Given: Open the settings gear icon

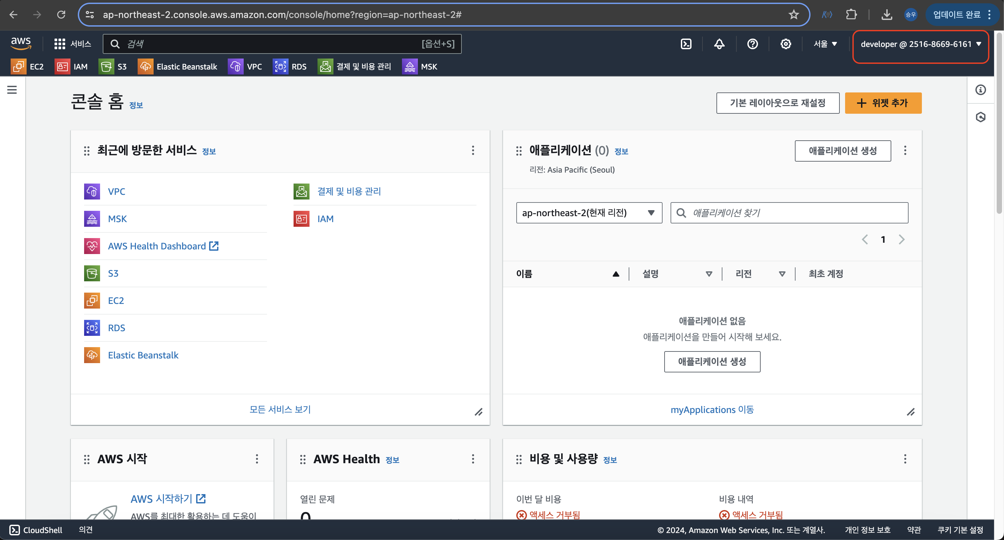Looking at the screenshot, I should (x=785, y=44).
